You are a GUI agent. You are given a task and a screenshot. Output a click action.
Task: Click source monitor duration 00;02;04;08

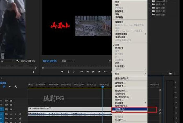pos(28,61)
